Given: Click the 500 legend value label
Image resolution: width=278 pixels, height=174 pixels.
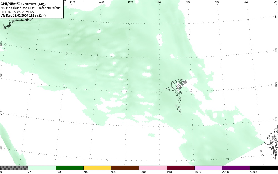Looking at the screenshot, I should pos(86,172).
